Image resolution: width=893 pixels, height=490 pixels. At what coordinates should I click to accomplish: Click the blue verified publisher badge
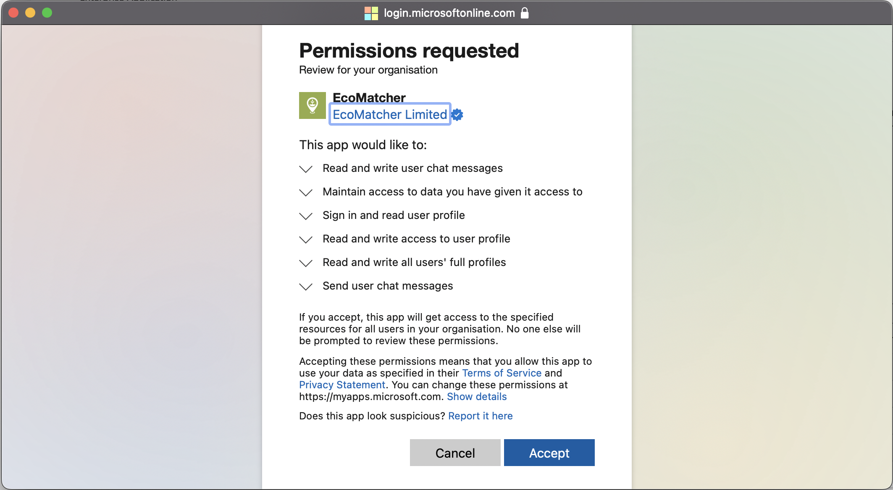(457, 115)
